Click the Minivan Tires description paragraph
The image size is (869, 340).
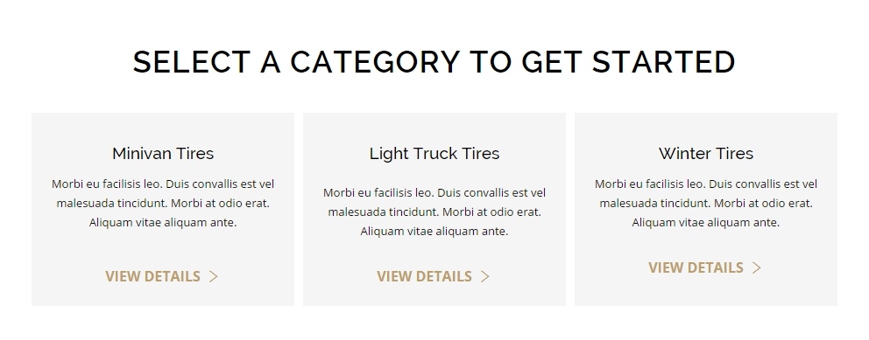163,203
